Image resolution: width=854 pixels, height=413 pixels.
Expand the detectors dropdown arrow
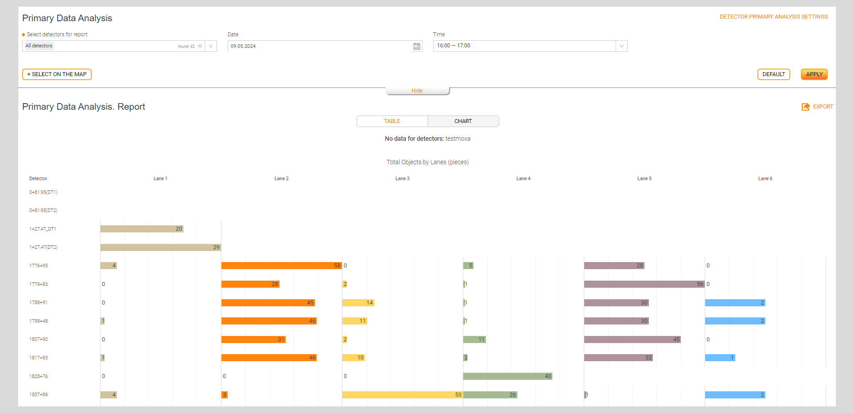coord(211,46)
